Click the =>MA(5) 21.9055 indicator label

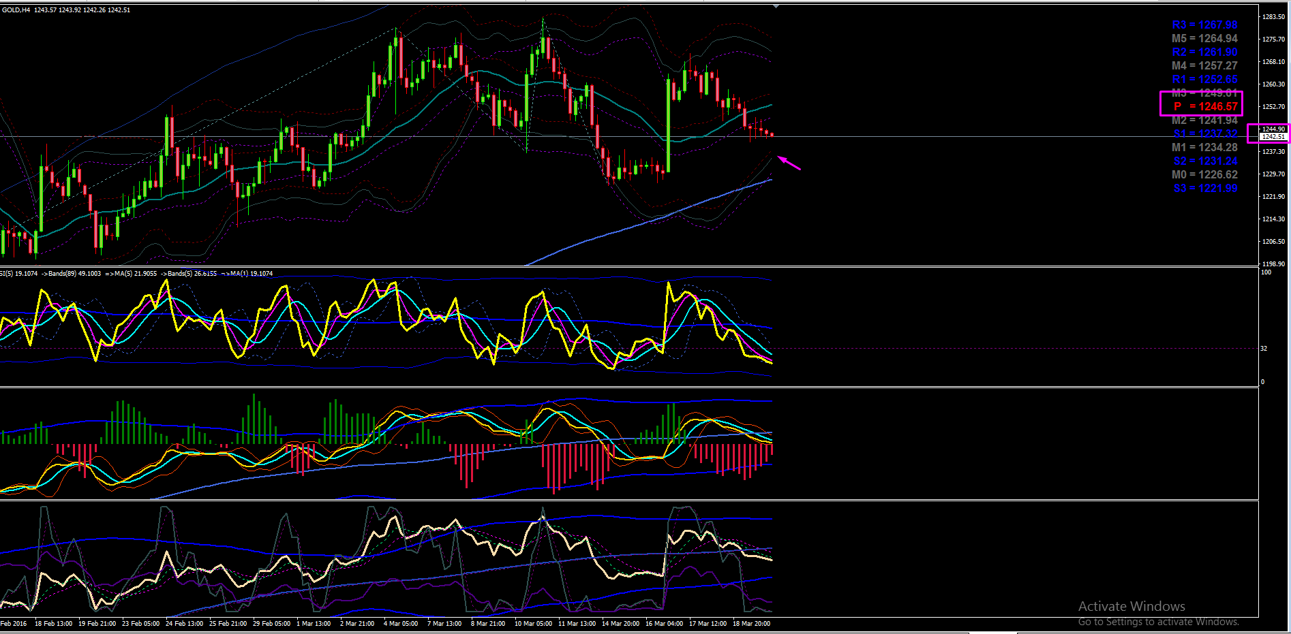131,274
